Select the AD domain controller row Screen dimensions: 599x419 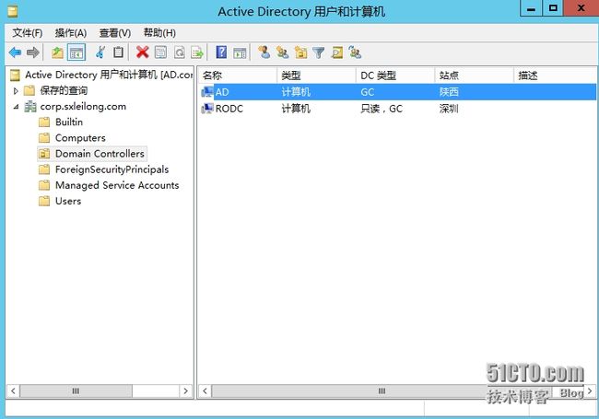pyautogui.click(x=397, y=92)
